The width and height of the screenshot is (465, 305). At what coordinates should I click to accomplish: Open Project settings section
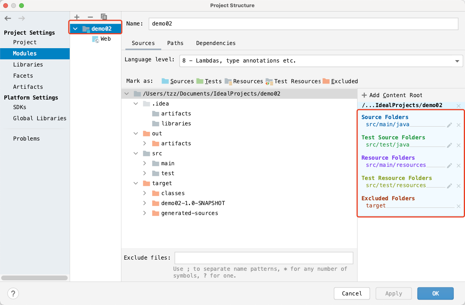(25, 42)
